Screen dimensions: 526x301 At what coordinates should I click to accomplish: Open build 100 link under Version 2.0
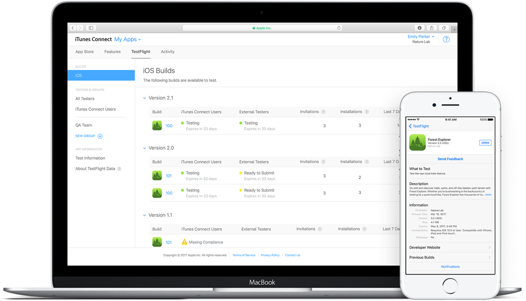pos(169,193)
